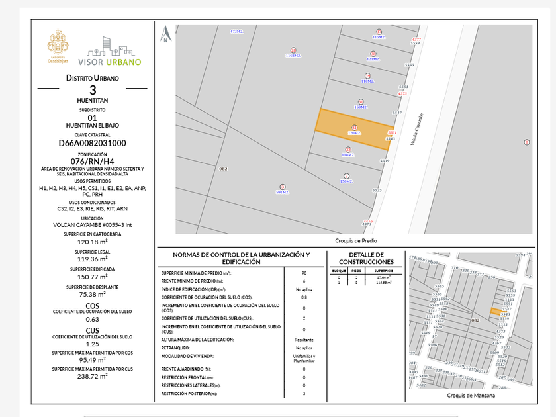The height and width of the screenshot is (417, 556).
Task: Click the 082 block label on the large map
Action: tap(223, 169)
